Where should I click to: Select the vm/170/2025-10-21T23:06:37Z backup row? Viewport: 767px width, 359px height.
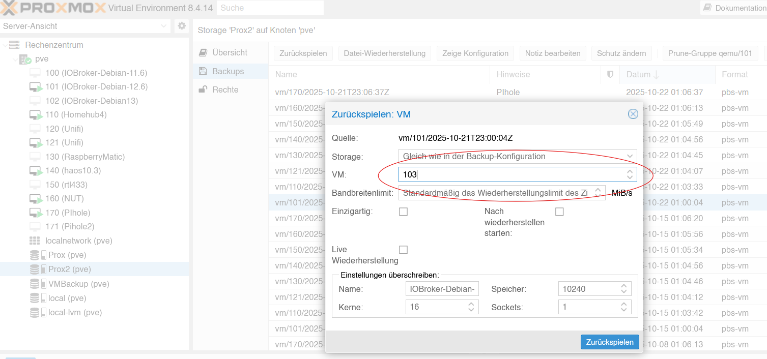click(x=518, y=92)
